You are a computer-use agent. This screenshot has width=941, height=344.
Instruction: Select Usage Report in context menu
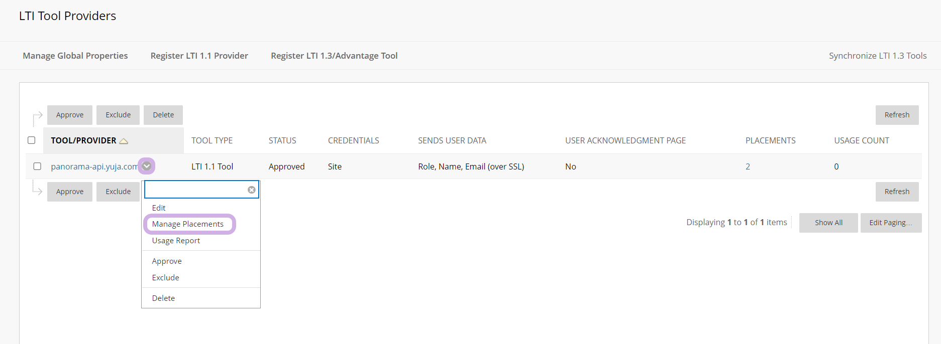tap(176, 241)
